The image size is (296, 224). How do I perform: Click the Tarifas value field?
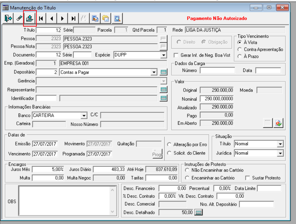click(x=161, y=178)
